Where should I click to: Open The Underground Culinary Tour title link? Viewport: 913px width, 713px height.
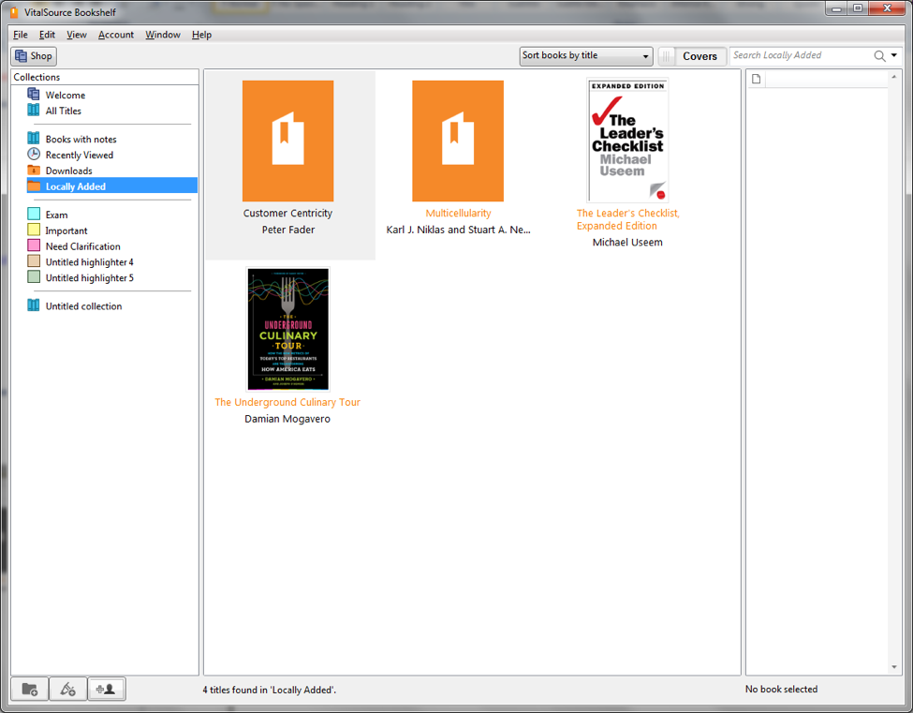(287, 402)
